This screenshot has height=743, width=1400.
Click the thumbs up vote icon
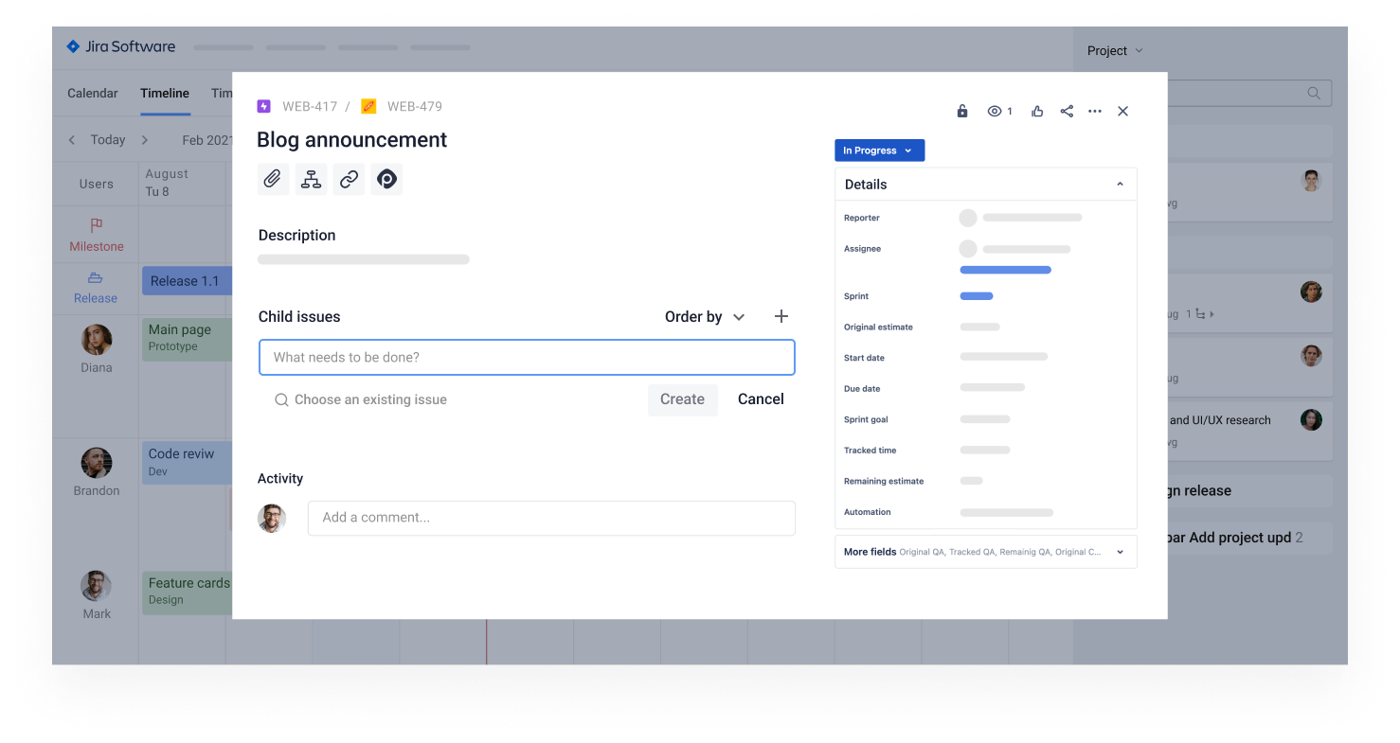click(x=1037, y=112)
